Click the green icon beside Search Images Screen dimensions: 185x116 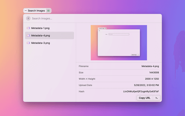coord(49,11)
